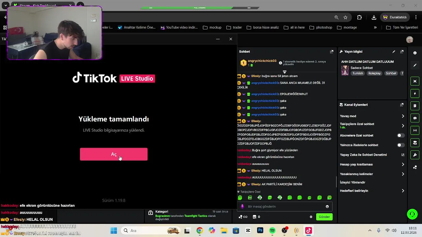422x237 pixels.
Task: Open Windows Start menu
Action: click(x=114, y=230)
